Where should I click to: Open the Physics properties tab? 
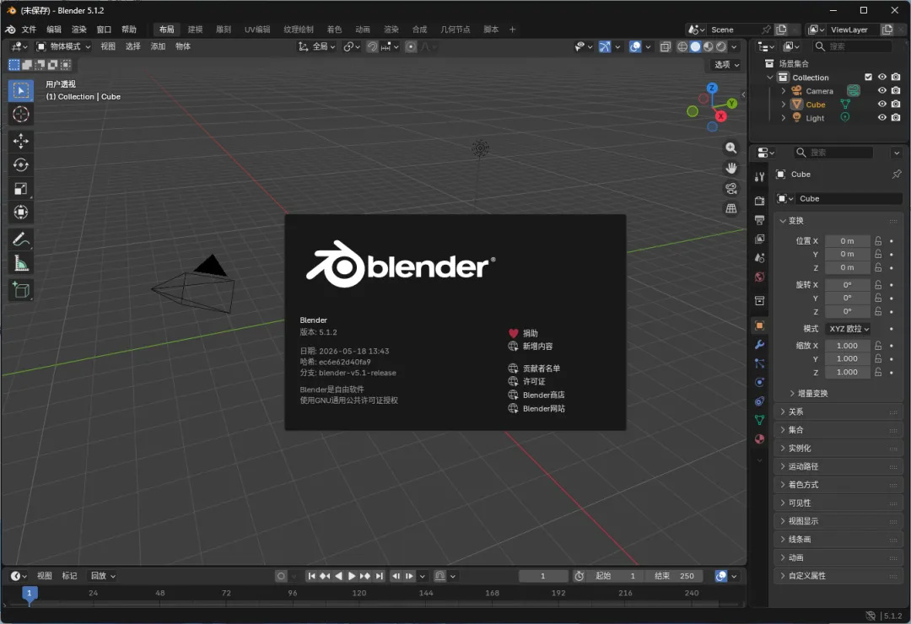[759, 382]
